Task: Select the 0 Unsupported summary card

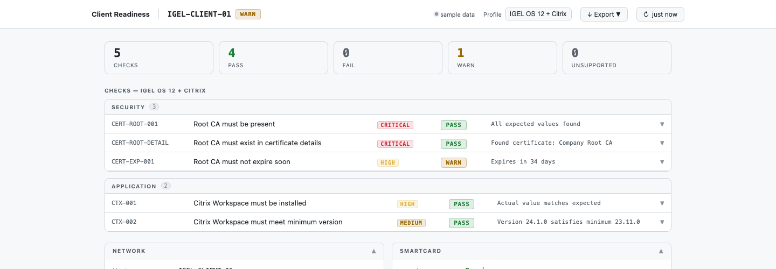Action: coord(617,58)
